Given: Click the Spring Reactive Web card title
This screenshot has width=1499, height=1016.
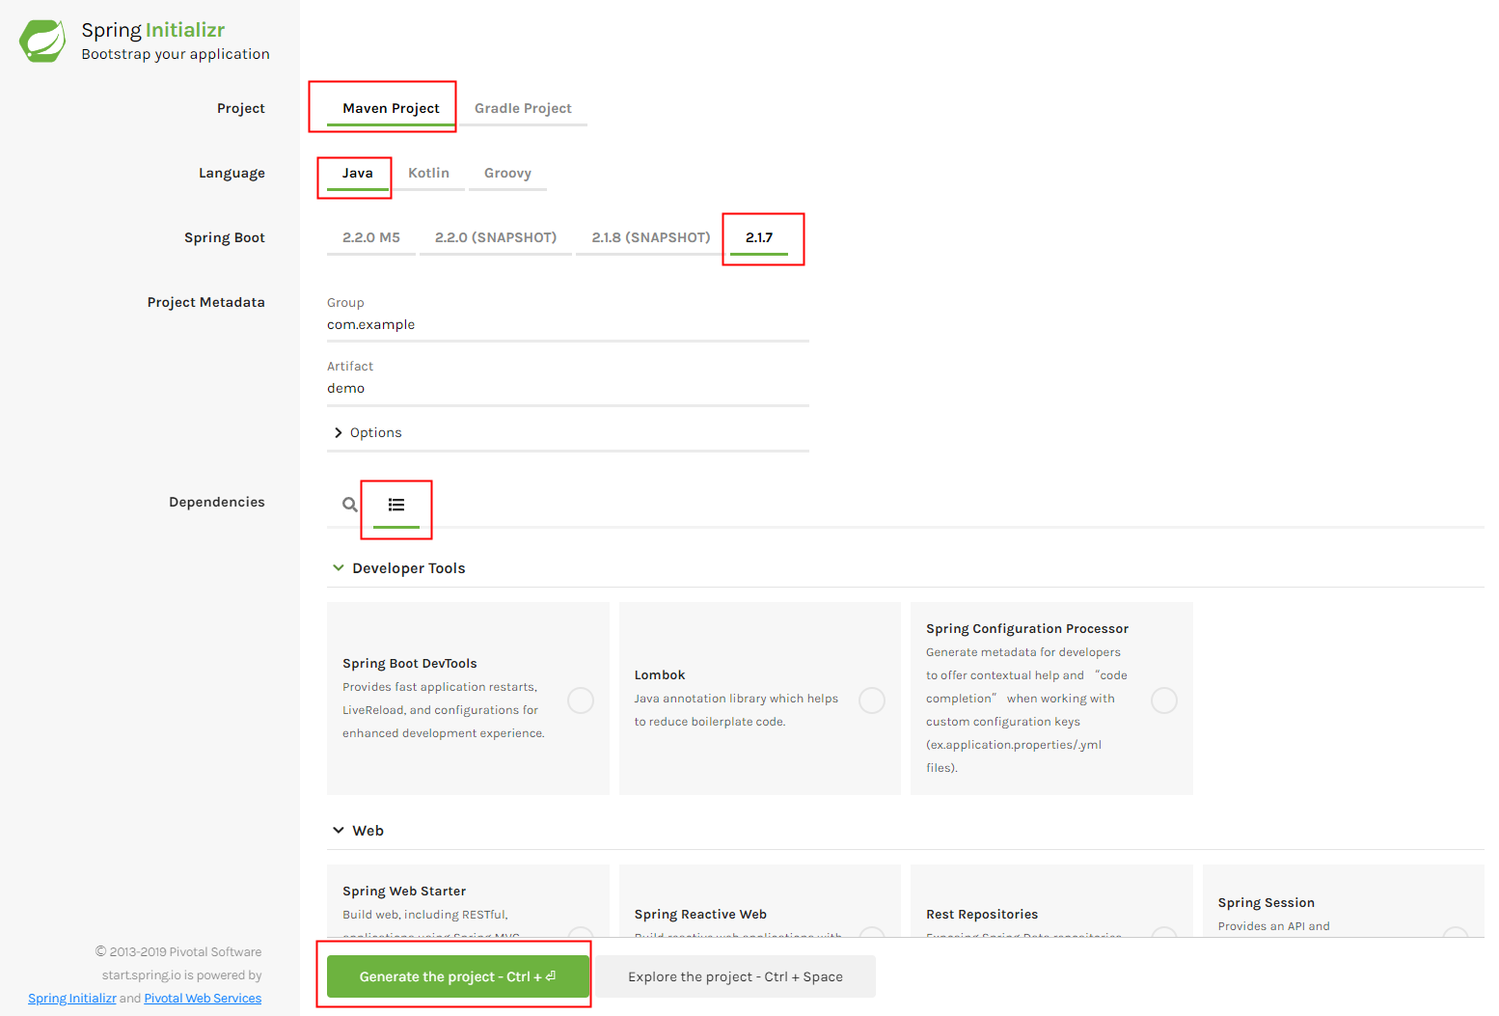Looking at the screenshot, I should [700, 915].
